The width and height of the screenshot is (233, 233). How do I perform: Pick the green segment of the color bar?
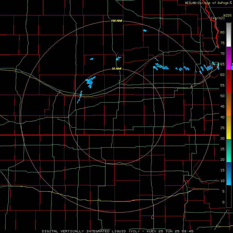coord(229,150)
